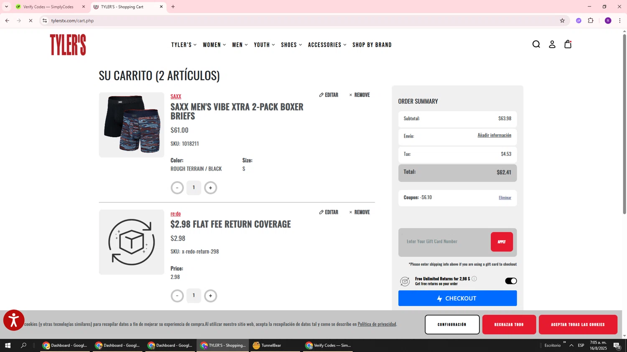Open the shopping bag icon
Viewport: 627px width, 352px height.
point(568,44)
